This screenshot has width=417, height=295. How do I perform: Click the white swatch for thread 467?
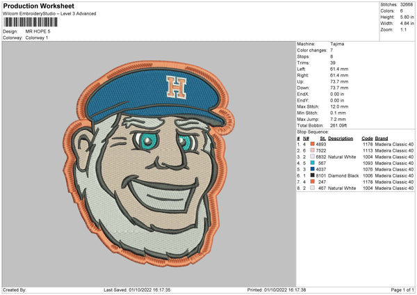(x=312, y=188)
